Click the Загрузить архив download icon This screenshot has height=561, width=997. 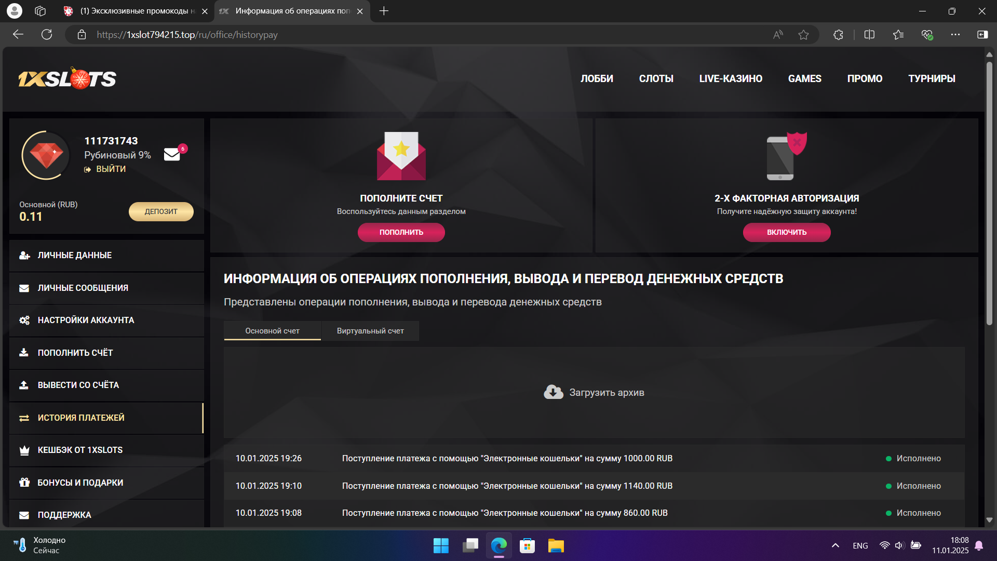(553, 392)
